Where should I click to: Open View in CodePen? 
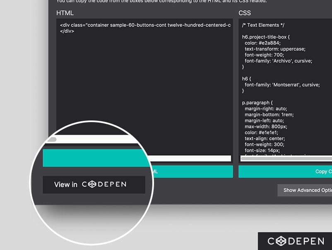(94, 185)
